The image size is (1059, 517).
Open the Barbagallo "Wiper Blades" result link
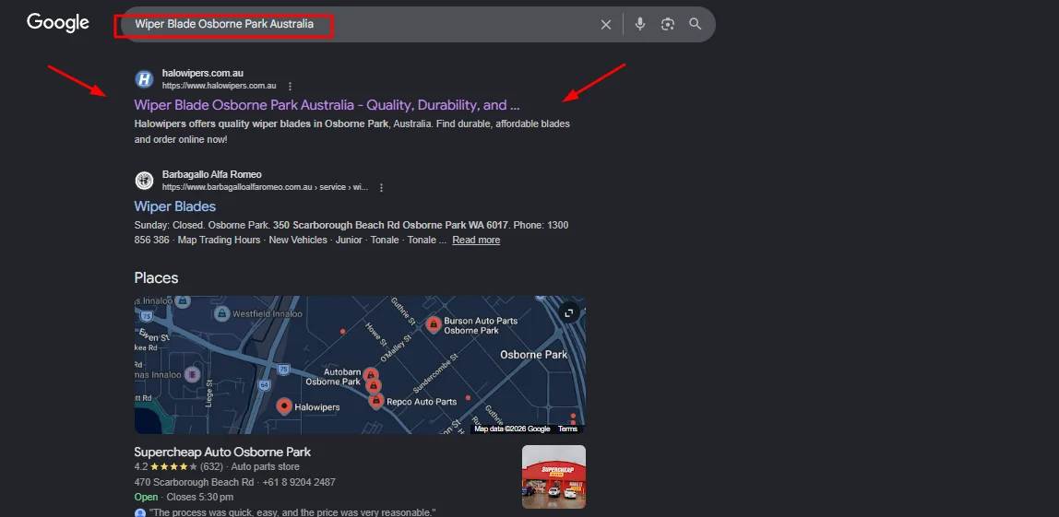pos(175,206)
